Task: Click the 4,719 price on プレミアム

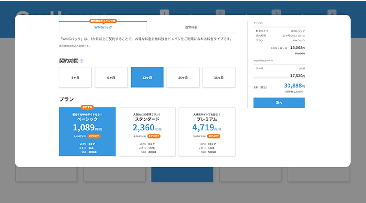Action: 203,128
